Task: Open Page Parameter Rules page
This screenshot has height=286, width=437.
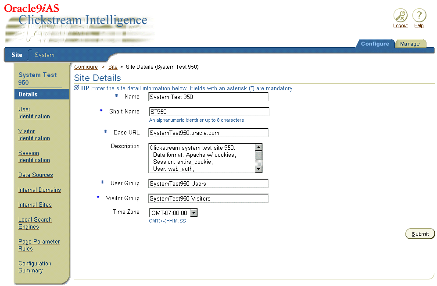Action: pos(39,245)
